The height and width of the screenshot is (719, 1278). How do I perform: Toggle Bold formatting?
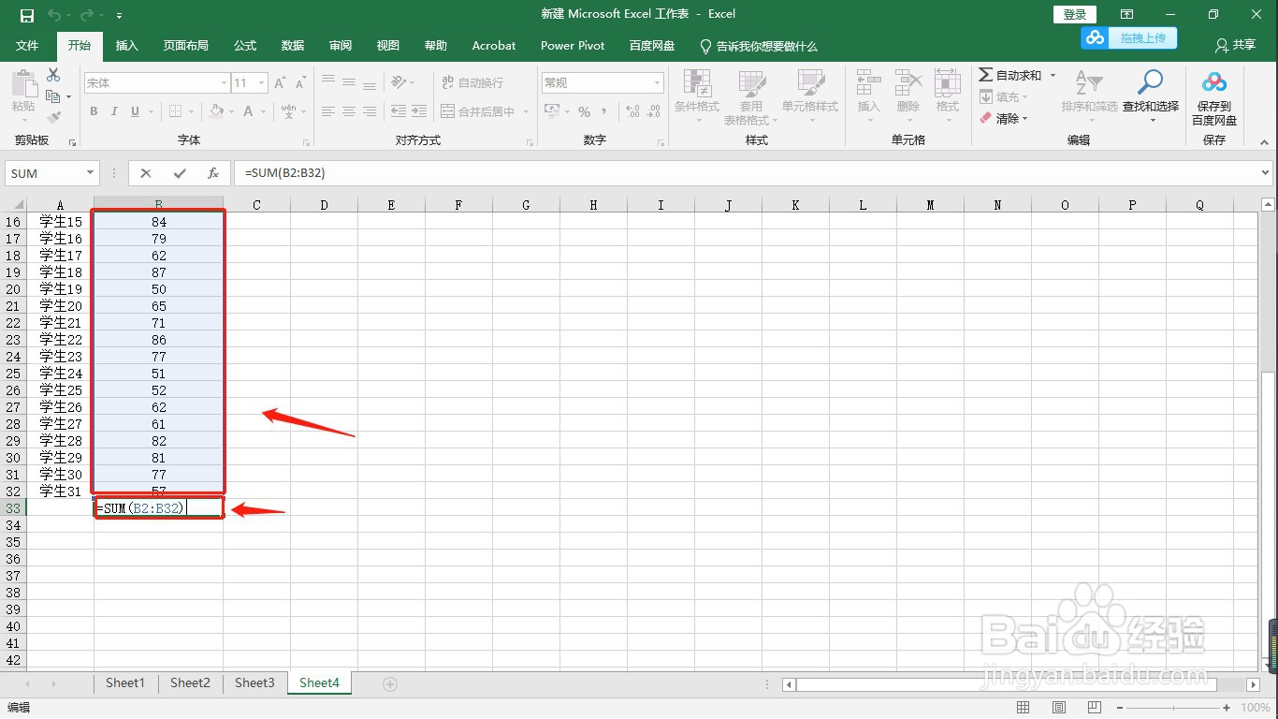click(94, 111)
